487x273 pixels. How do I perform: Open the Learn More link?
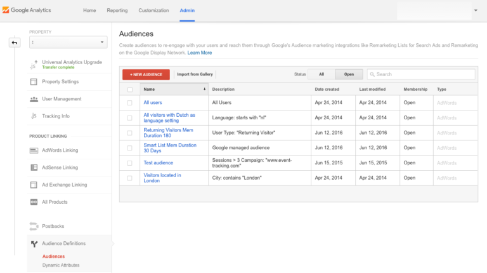point(200,53)
